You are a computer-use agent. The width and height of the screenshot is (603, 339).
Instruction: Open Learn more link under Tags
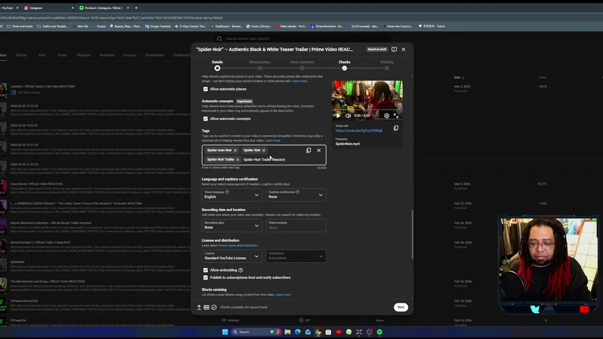coord(272,140)
